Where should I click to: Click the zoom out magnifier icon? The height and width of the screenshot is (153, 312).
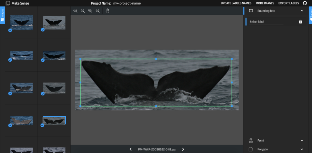coord(83,11)
